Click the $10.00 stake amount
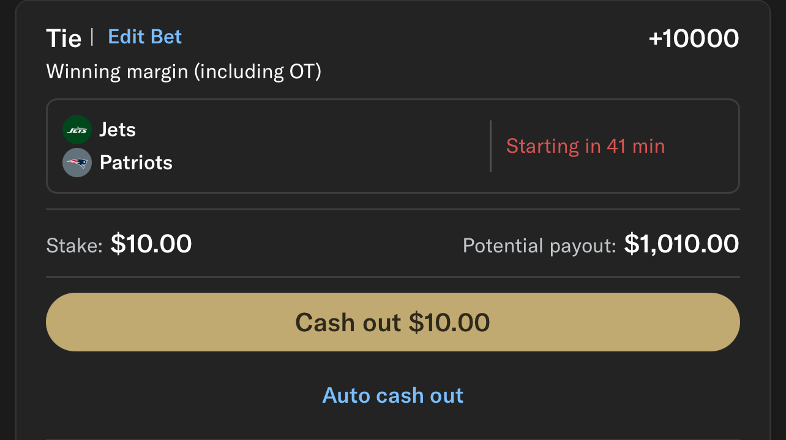 pyautogui.click(x=151, y=244)
